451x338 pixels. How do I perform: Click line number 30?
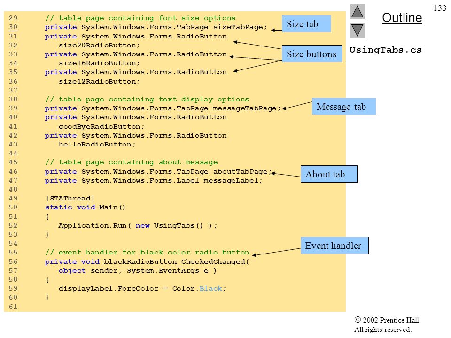[13, 27]
